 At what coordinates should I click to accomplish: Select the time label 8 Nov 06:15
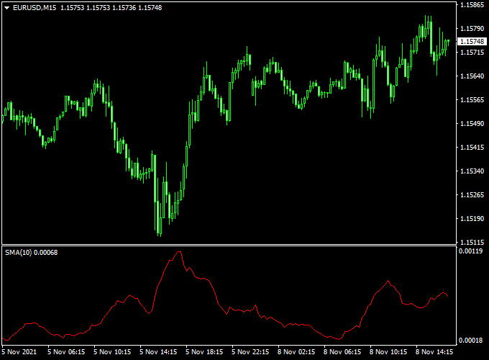(342, 352)
